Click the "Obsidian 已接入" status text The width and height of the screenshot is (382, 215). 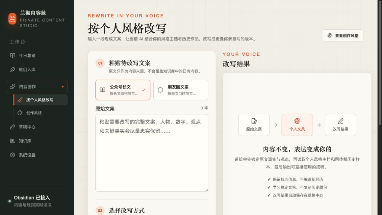tap(32, 197)
